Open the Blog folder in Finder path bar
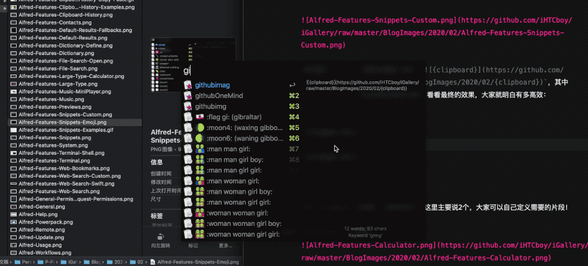 (92, 262)
